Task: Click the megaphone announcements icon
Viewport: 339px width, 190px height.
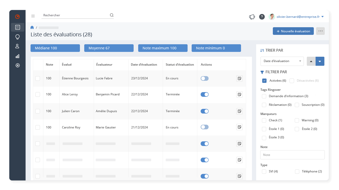Action: (252, 17)
